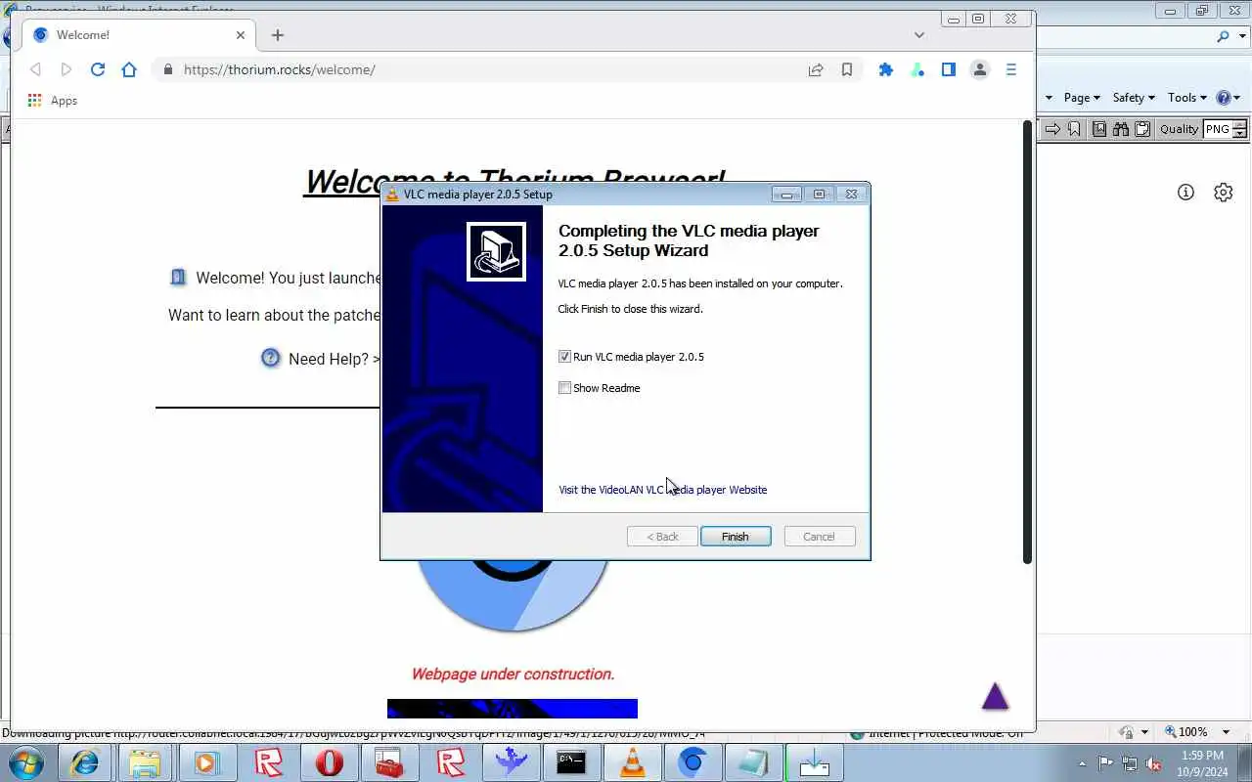1252x782 pixels.
Task: Open the Windows Start button
Action: (x=25, y=762)
